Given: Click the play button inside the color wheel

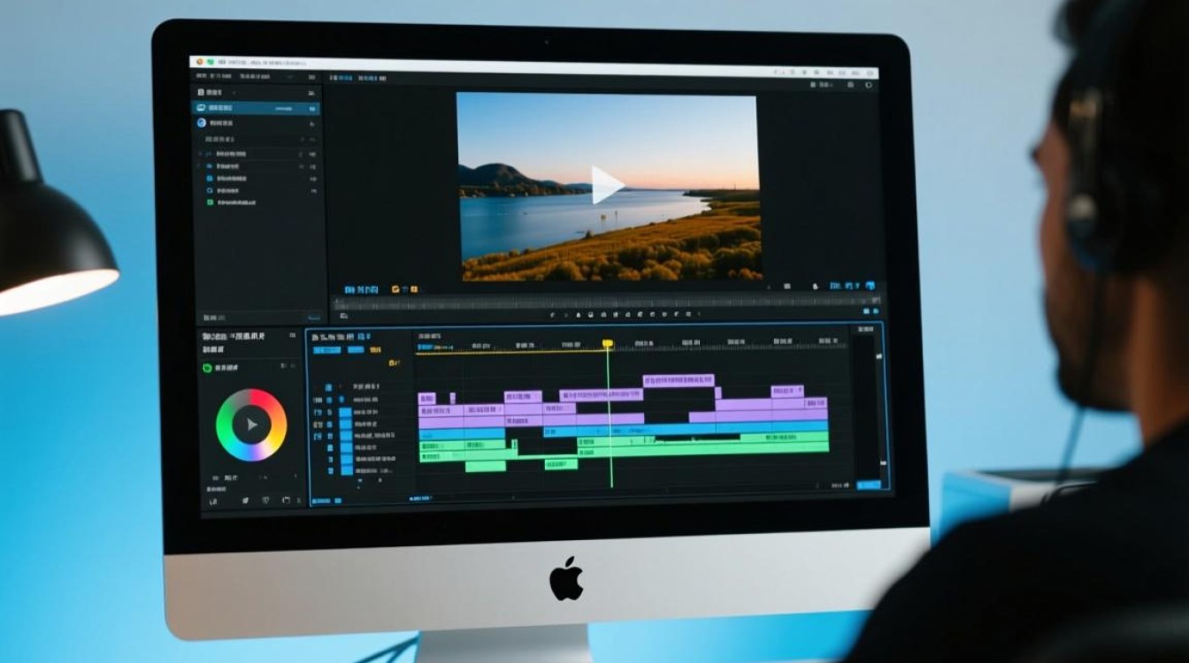Looking at the screenshot, I should coord(251,424).
